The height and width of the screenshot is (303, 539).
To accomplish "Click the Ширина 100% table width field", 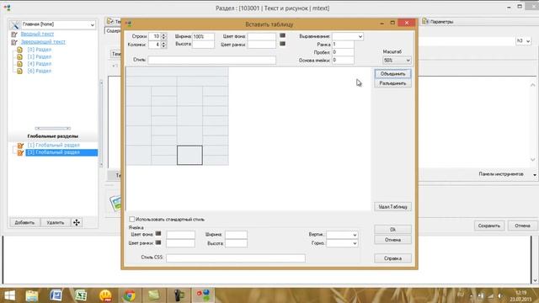I will (x=203, y=36).
